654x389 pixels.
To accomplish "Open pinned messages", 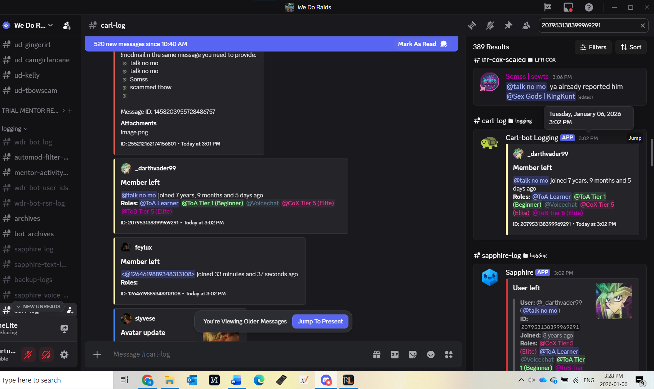I will tap(508, 25).
